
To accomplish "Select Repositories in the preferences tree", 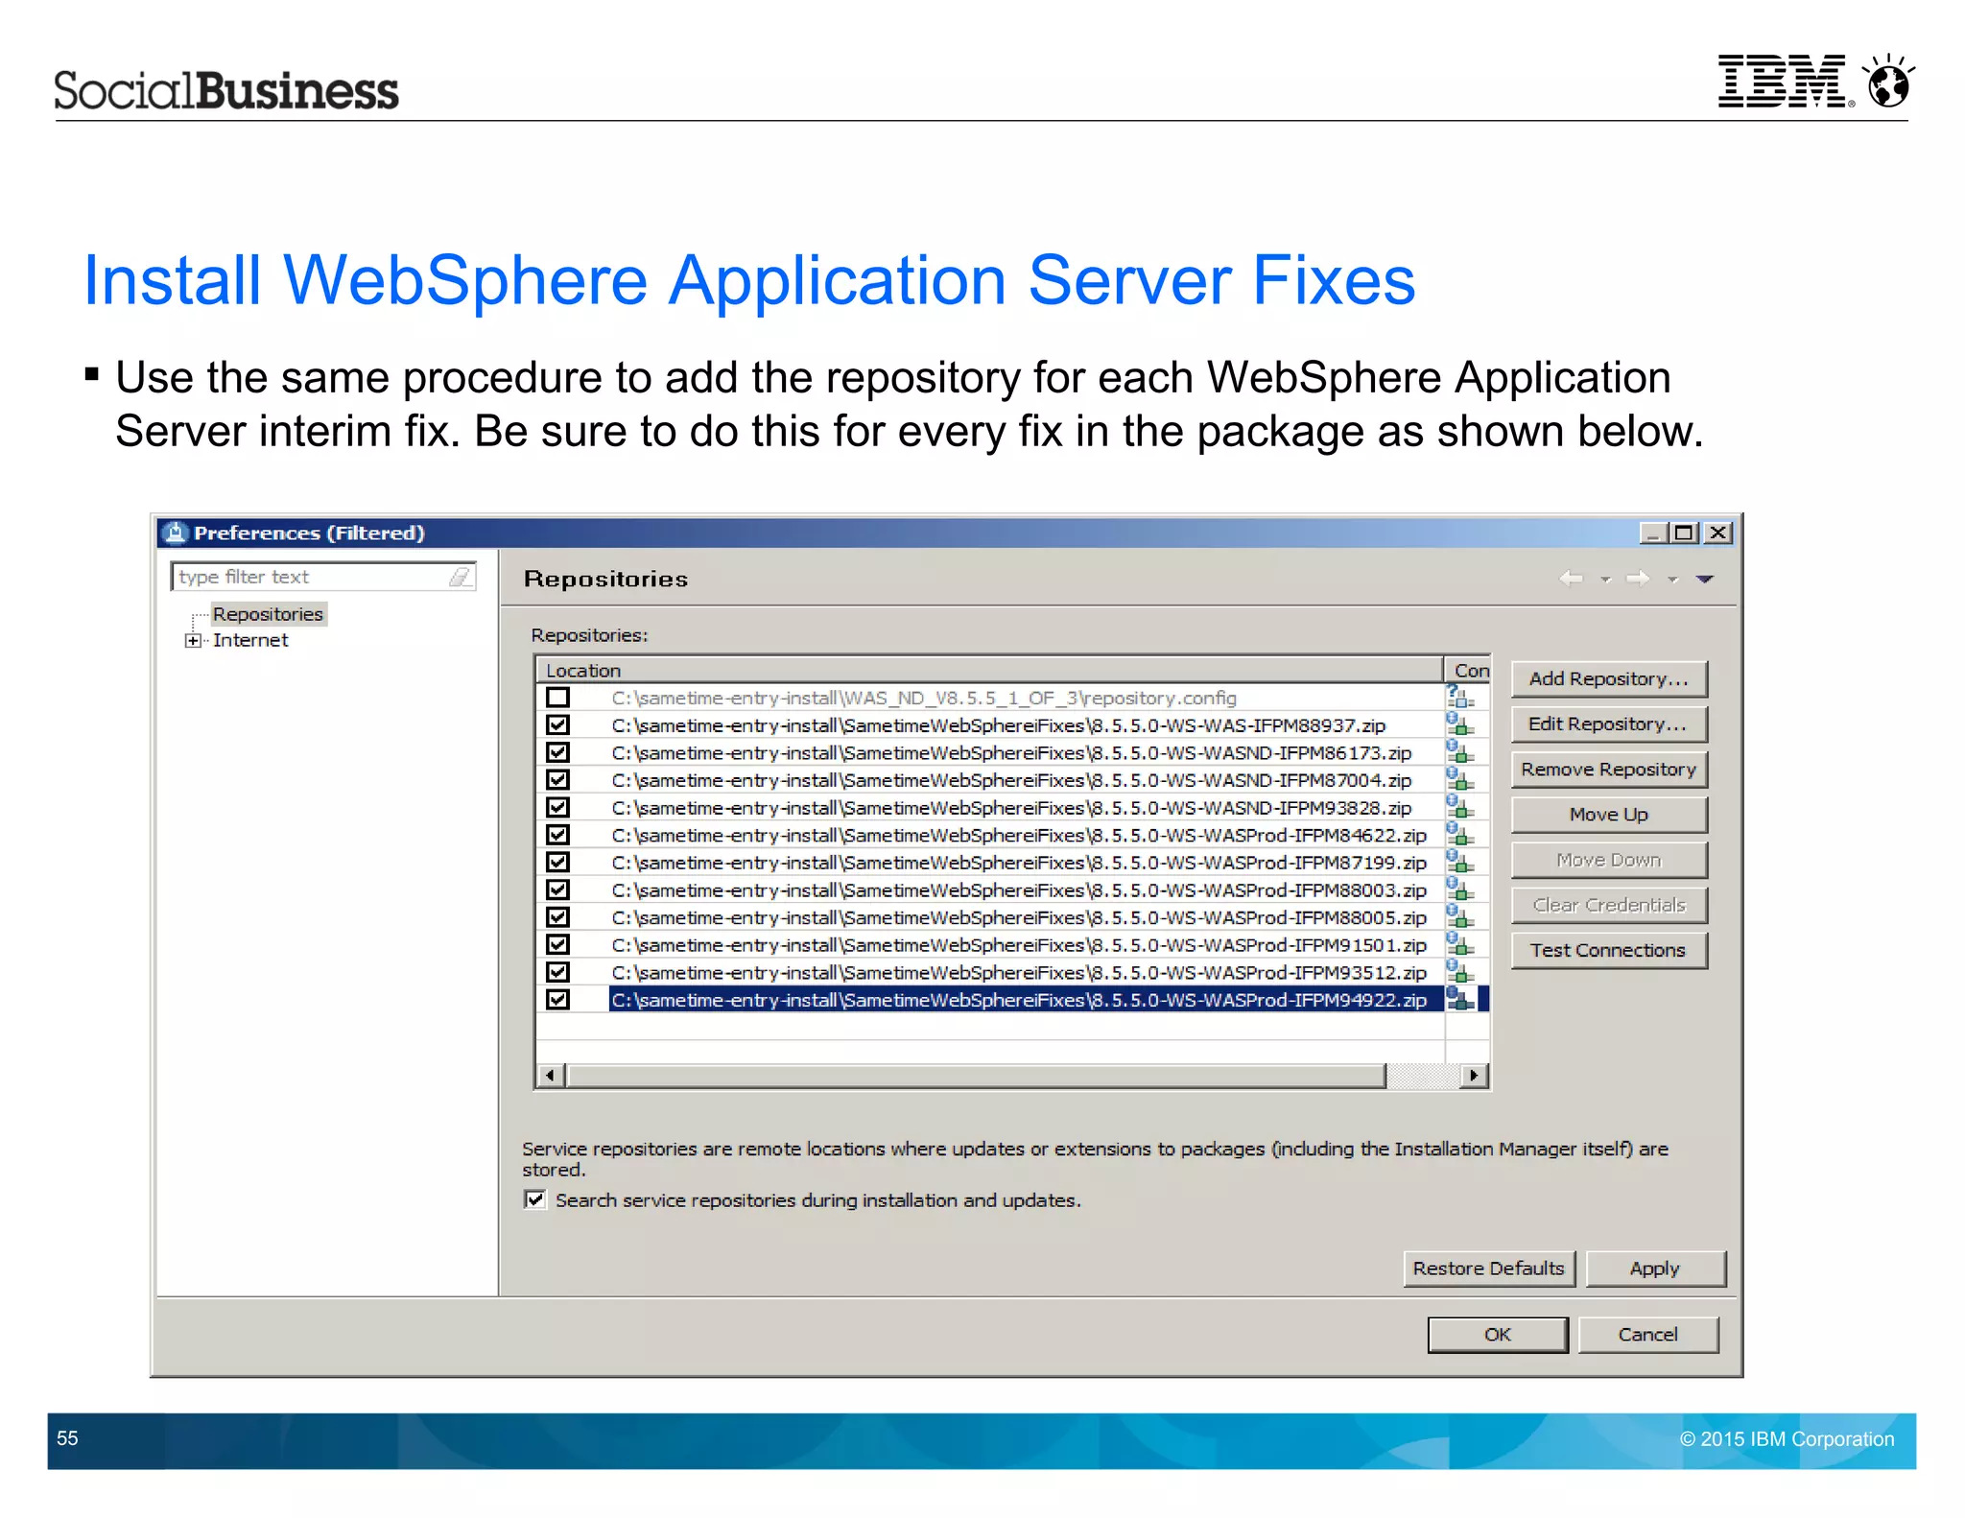I will tap(268, 614).
